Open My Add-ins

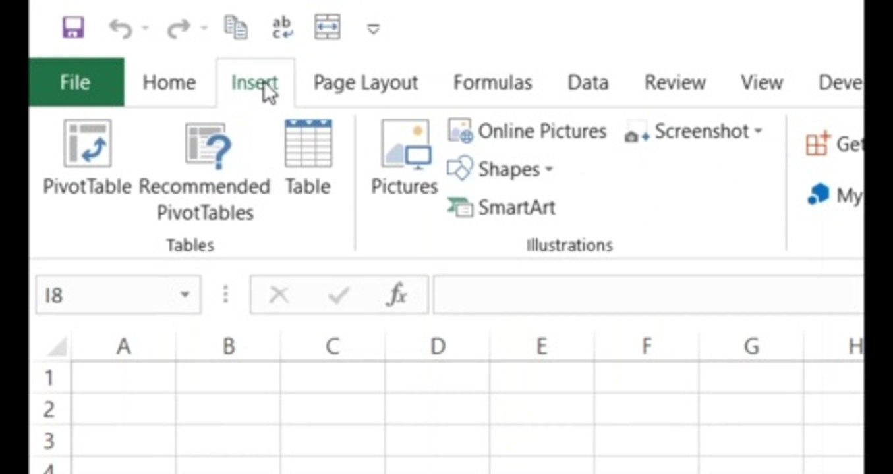click(834, 195)
